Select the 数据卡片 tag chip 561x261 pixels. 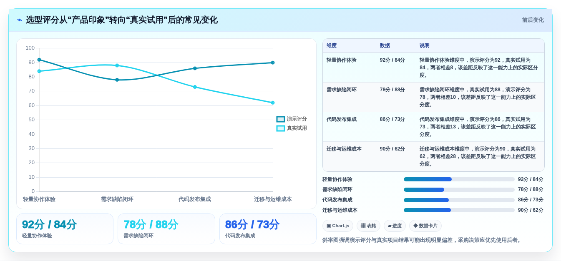(425, 226)
